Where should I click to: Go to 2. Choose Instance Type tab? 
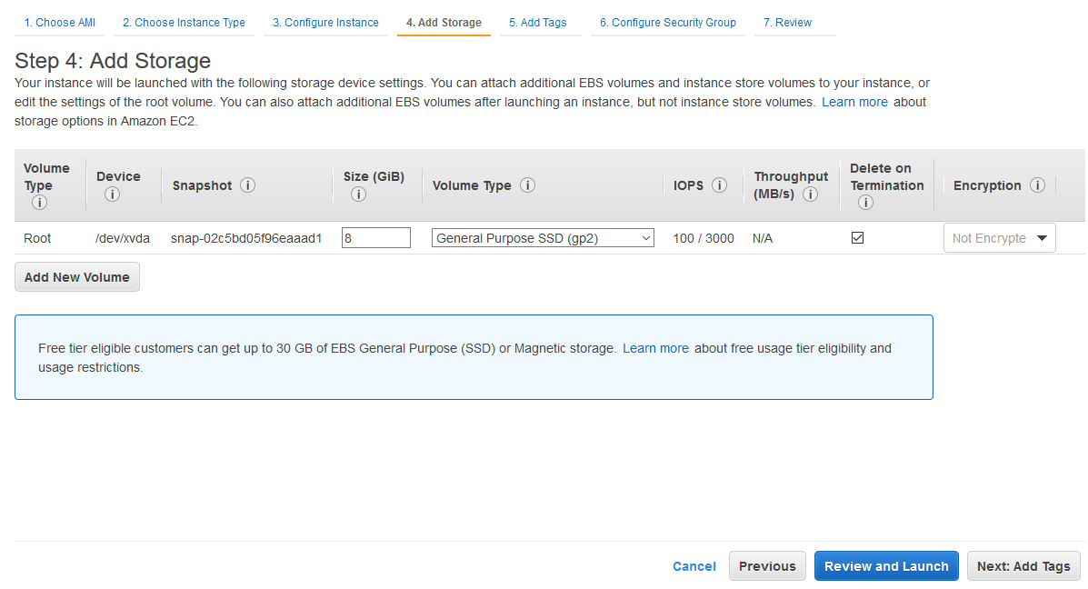[184, 22]
